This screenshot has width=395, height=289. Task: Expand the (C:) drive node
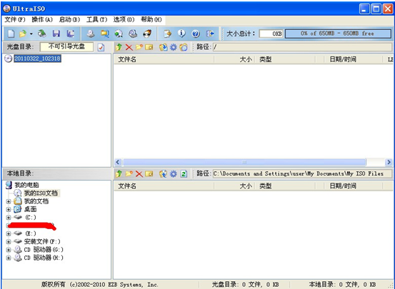[x=9, y=217]
